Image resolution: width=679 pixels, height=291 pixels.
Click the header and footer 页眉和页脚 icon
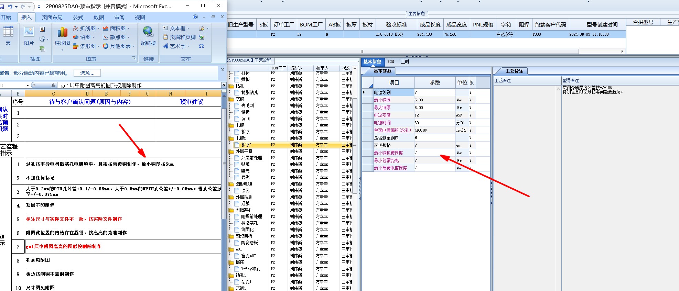165,37
